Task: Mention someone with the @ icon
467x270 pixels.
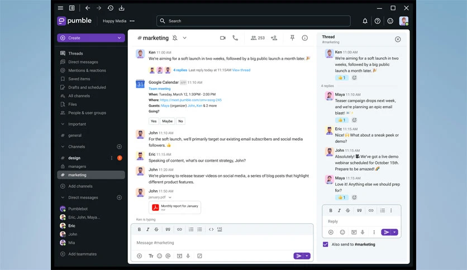Action: 168,256
